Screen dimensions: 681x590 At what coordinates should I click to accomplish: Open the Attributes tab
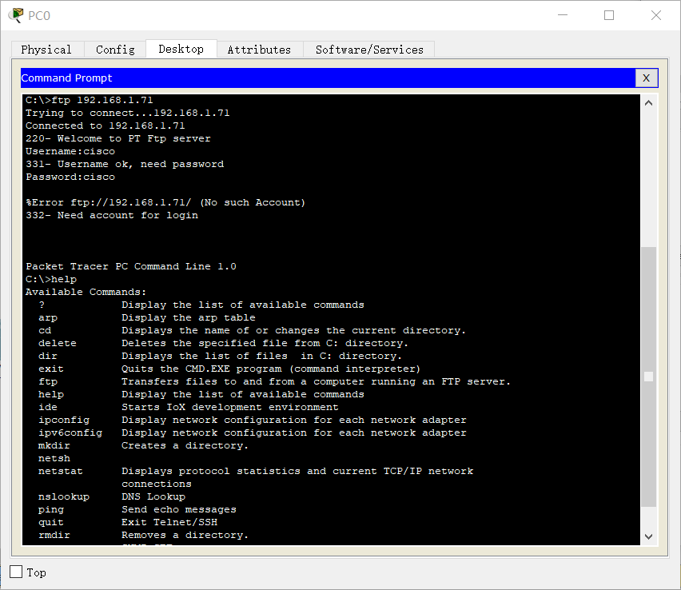259,50
